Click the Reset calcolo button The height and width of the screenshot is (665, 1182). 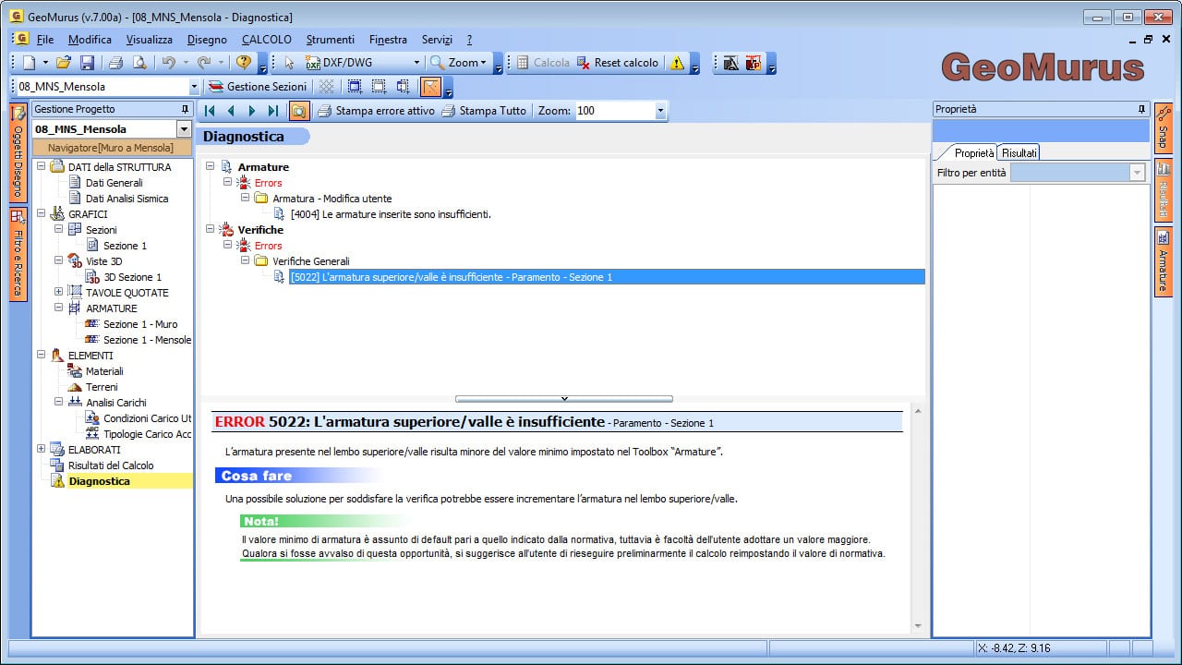tap(618, 63)
